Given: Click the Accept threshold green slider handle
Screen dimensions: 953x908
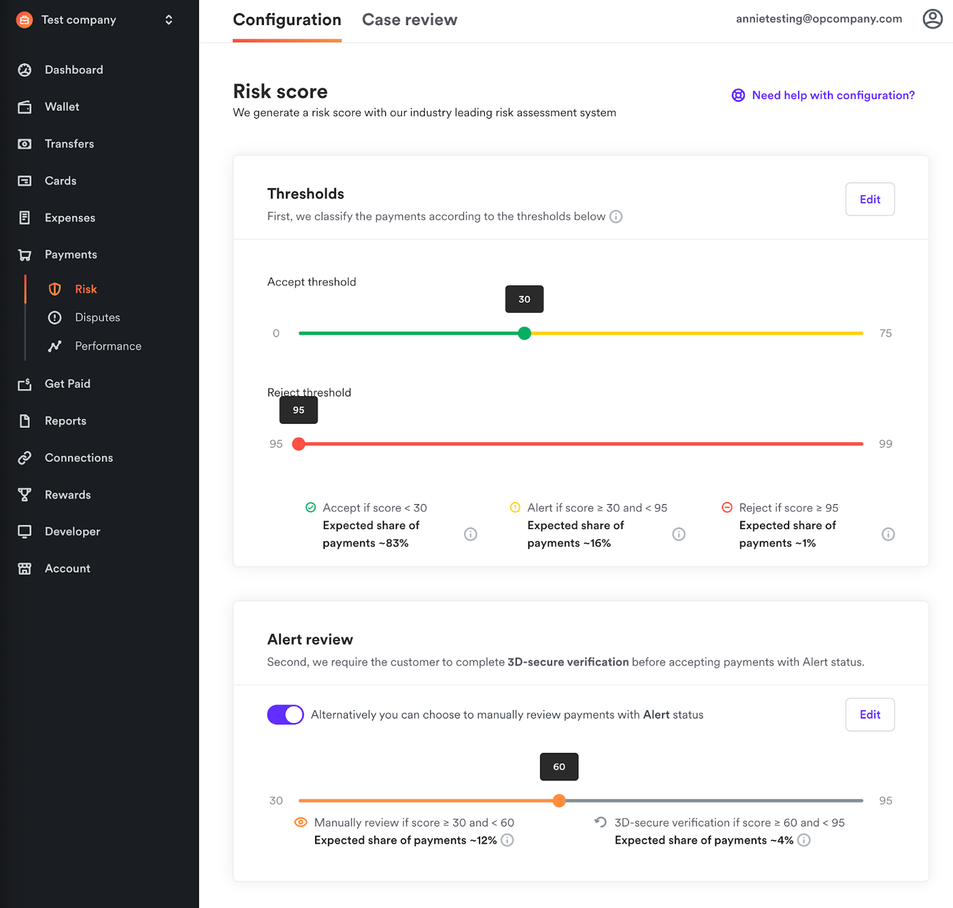Looking at the screenshot, I should click(524, 334).
